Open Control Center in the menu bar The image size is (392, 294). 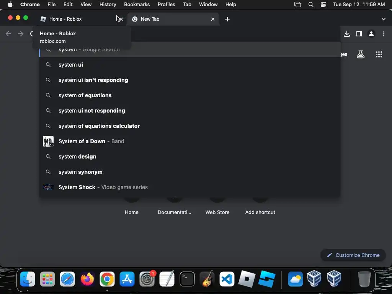click(323, 4)
